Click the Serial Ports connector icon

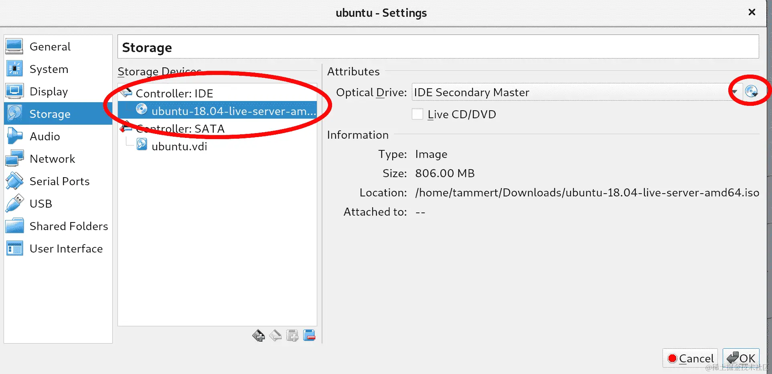14,181
